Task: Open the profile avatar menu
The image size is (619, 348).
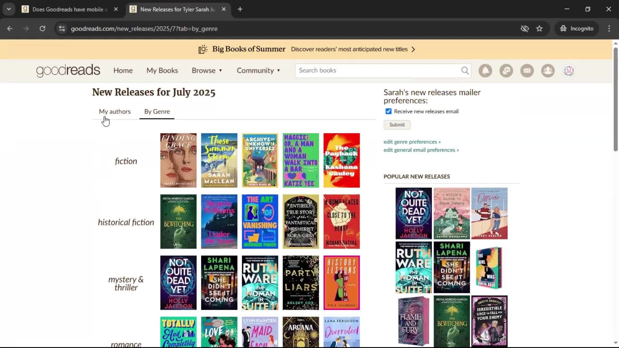Action: point(569,71)
